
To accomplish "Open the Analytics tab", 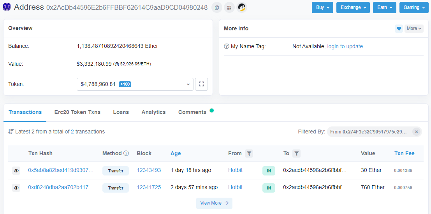I will tap(153, 112).
